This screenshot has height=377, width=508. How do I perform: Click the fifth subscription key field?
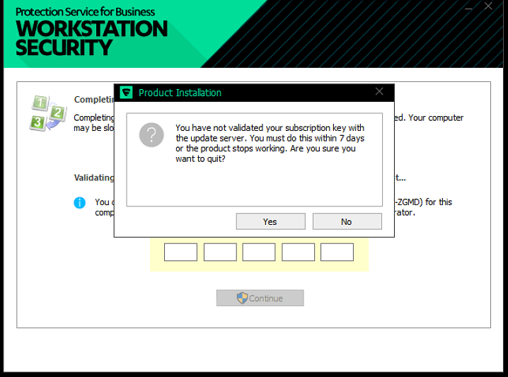pos(337,252)
